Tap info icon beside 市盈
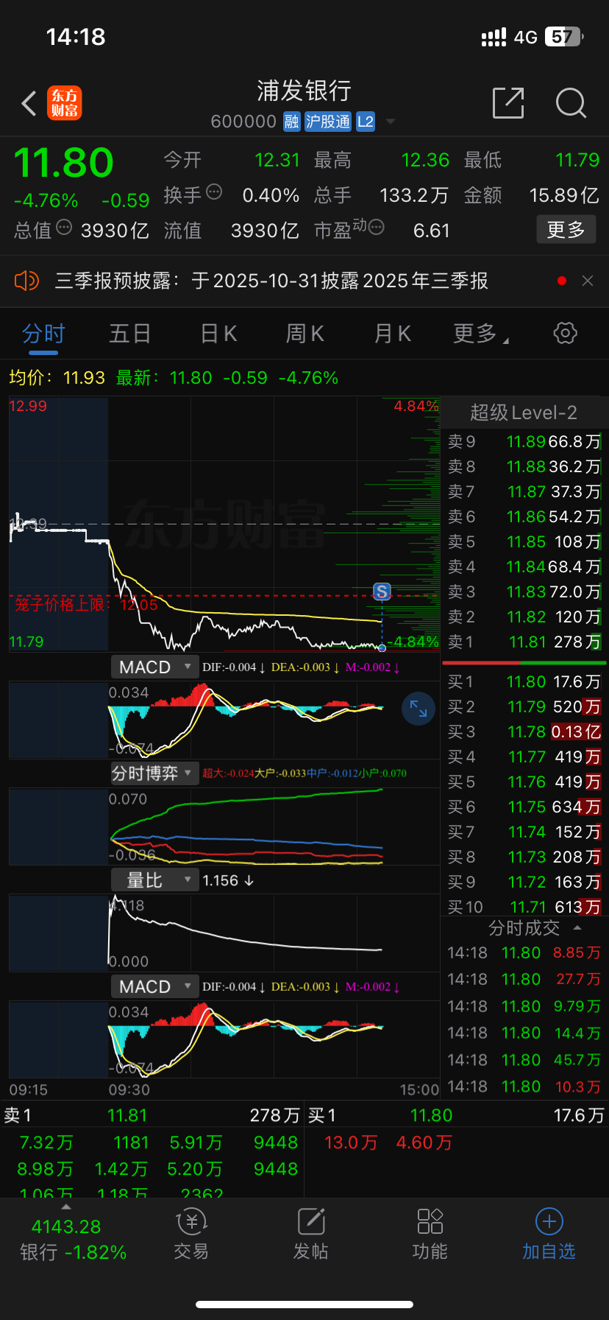 point(376,227)
